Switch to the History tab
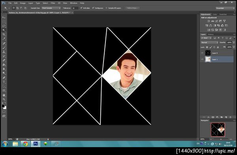Viewport: 237px width, 155px height. pos(211,35)
